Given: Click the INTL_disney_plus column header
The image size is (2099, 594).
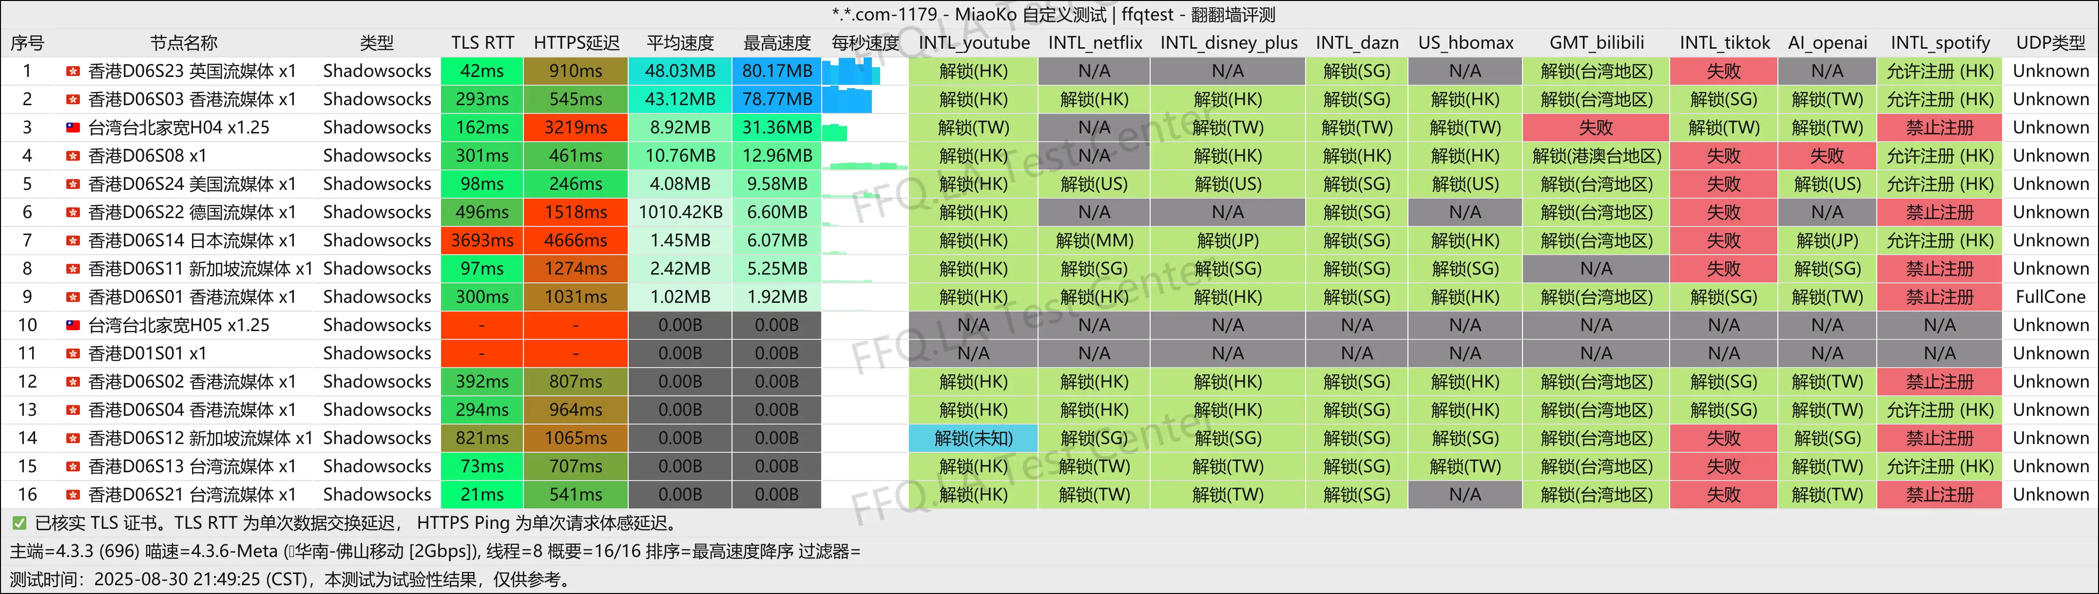Looking at the screenshot, I should [x=1228, y=43].
